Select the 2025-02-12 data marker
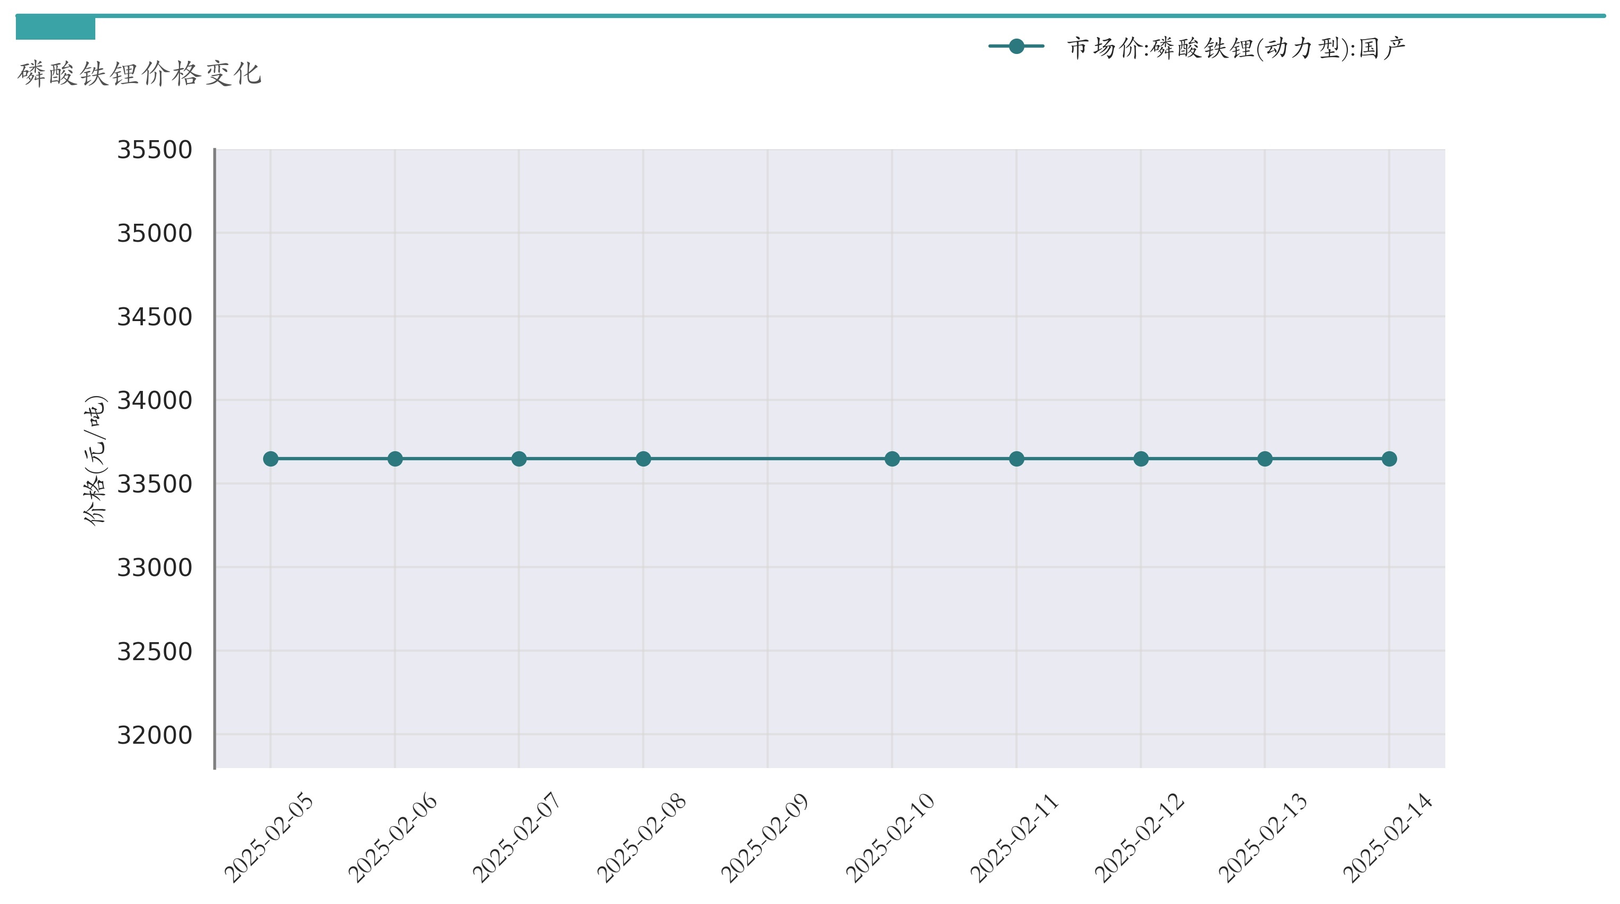The image size is (1620, 904). tap(1141, 459)
